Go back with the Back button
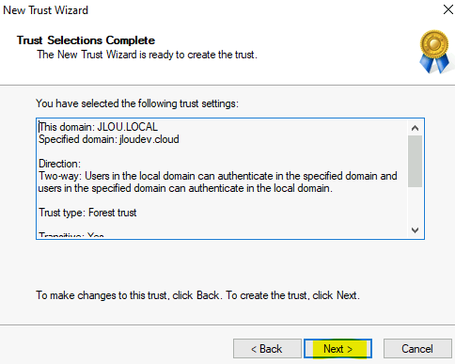Viewport: 455px width, 364px height. 267,348
